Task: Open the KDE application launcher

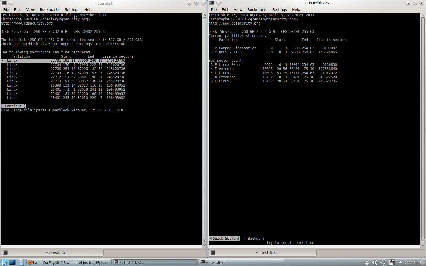Action: tap(4, 262)
